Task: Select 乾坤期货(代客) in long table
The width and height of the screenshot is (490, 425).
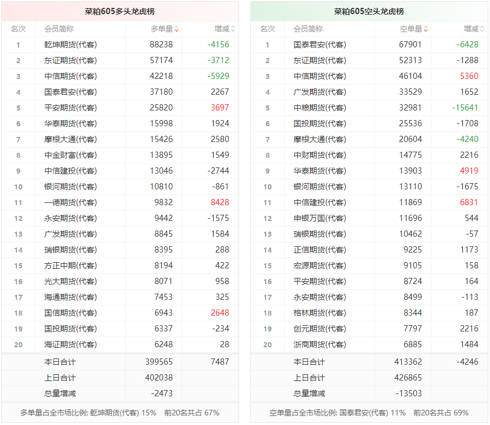Action: coord(70,45)
